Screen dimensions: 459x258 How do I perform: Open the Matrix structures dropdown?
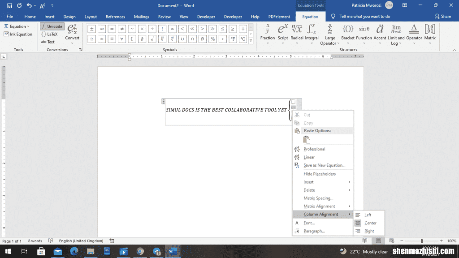click(x=430, y=34)
